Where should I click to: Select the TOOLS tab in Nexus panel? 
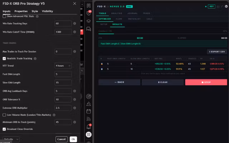point(102,13)
